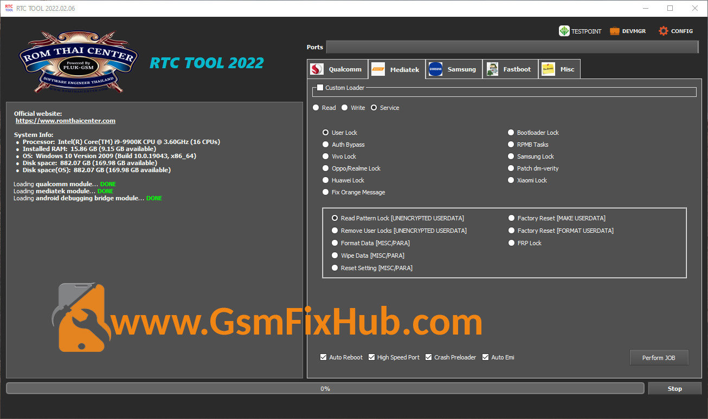Click the Fastboot tab icon
708x419 pixels.
(x=492, y=69)
